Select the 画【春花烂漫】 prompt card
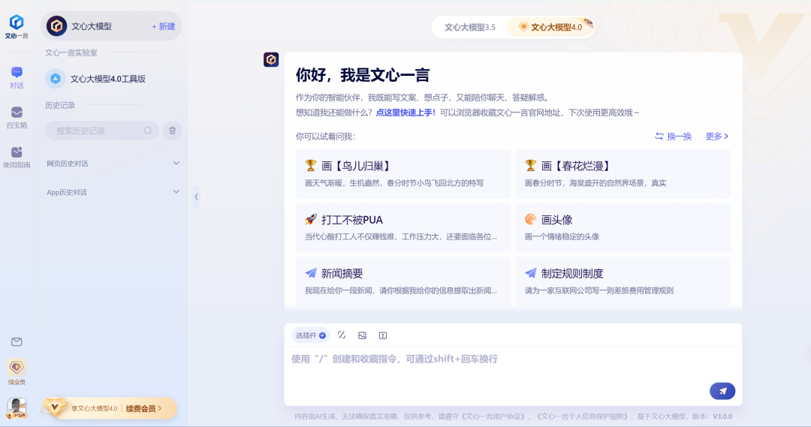Image resolution: width=811 pixels, height=427 pixels. pyautogui.click(x=623, y=173)
